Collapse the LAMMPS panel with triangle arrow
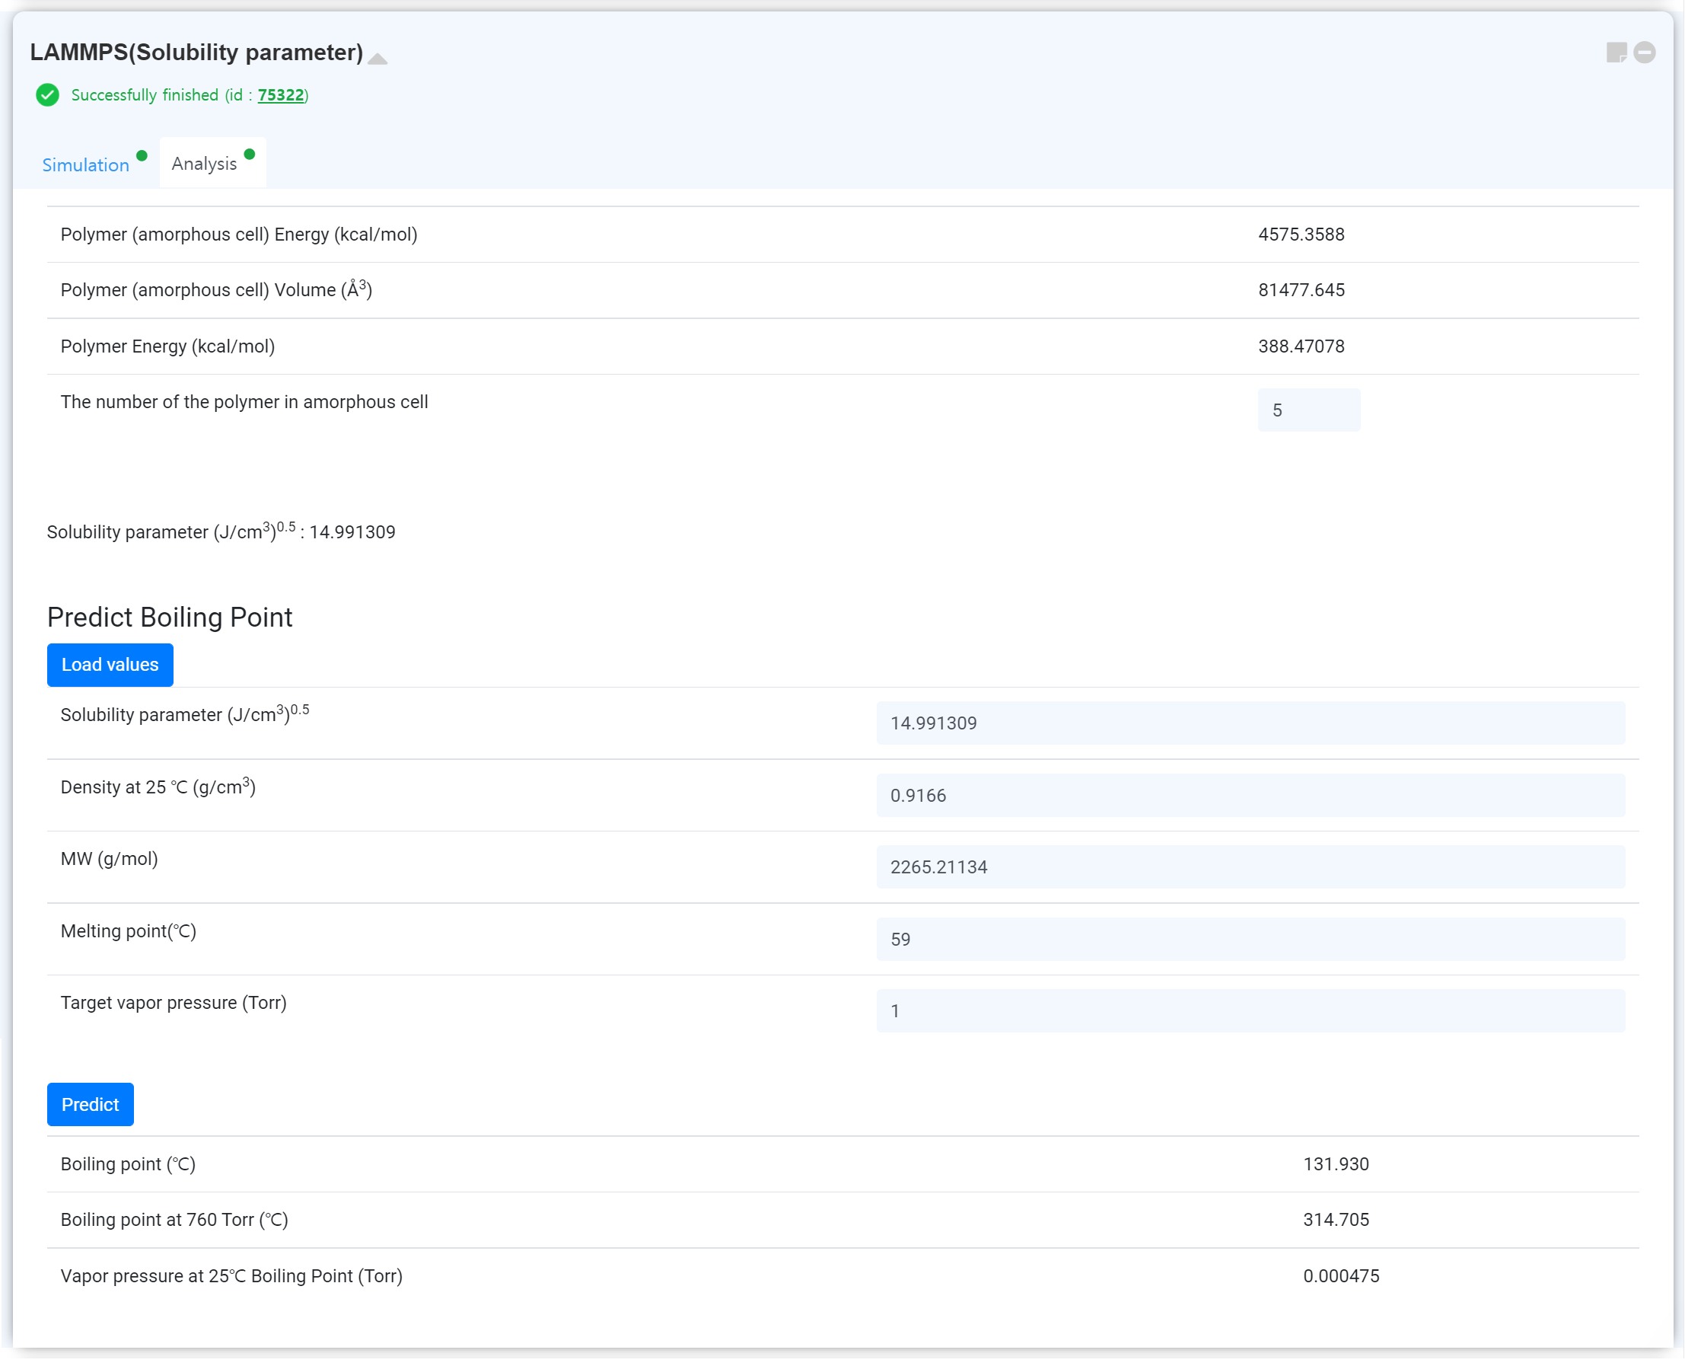1685x1366 pixels. (x=378, y=59)
